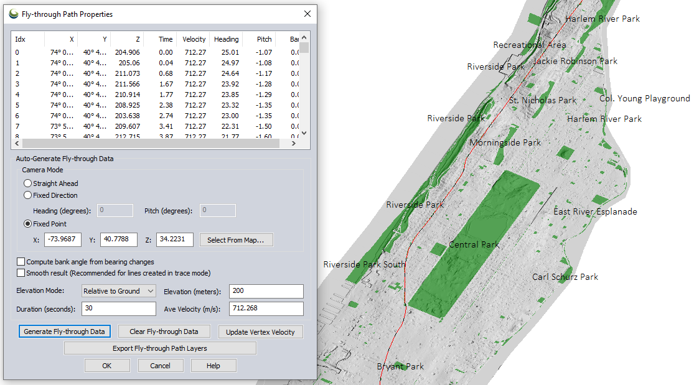Open the Elevation Mode dropdown
This screenshot has height=385, width=694.
119,290
